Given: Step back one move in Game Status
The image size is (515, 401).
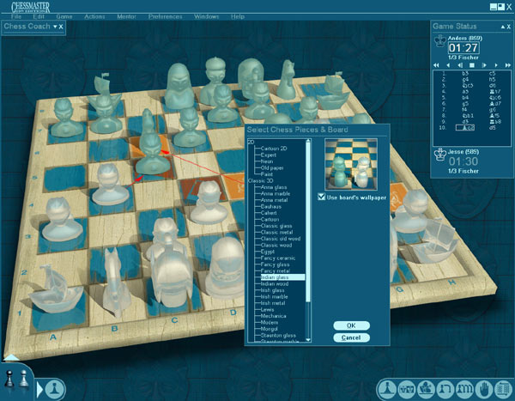Looking at the screenshot, I should point(448,65).
